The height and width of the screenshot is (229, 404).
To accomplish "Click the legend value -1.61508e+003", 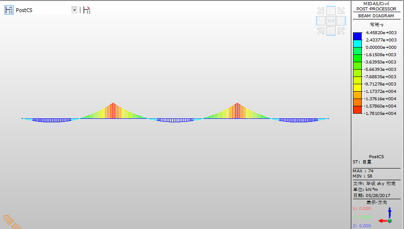I will [380, 54].
